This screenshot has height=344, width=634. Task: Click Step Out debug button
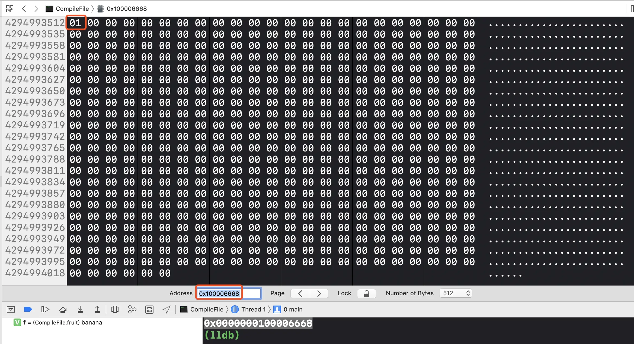tap(97, 309)
